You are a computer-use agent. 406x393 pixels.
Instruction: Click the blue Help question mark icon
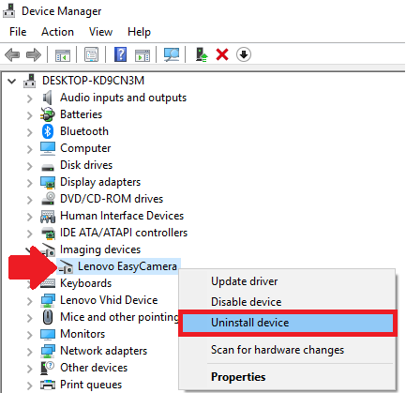pyautogui.click(x=121, y=54)
